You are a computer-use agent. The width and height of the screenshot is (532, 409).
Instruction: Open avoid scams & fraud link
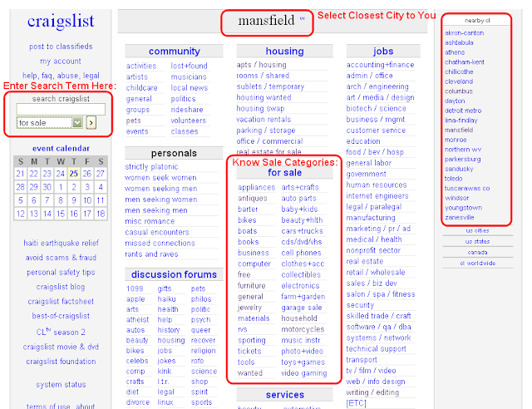pyautogui.click(x=61, y=258)
